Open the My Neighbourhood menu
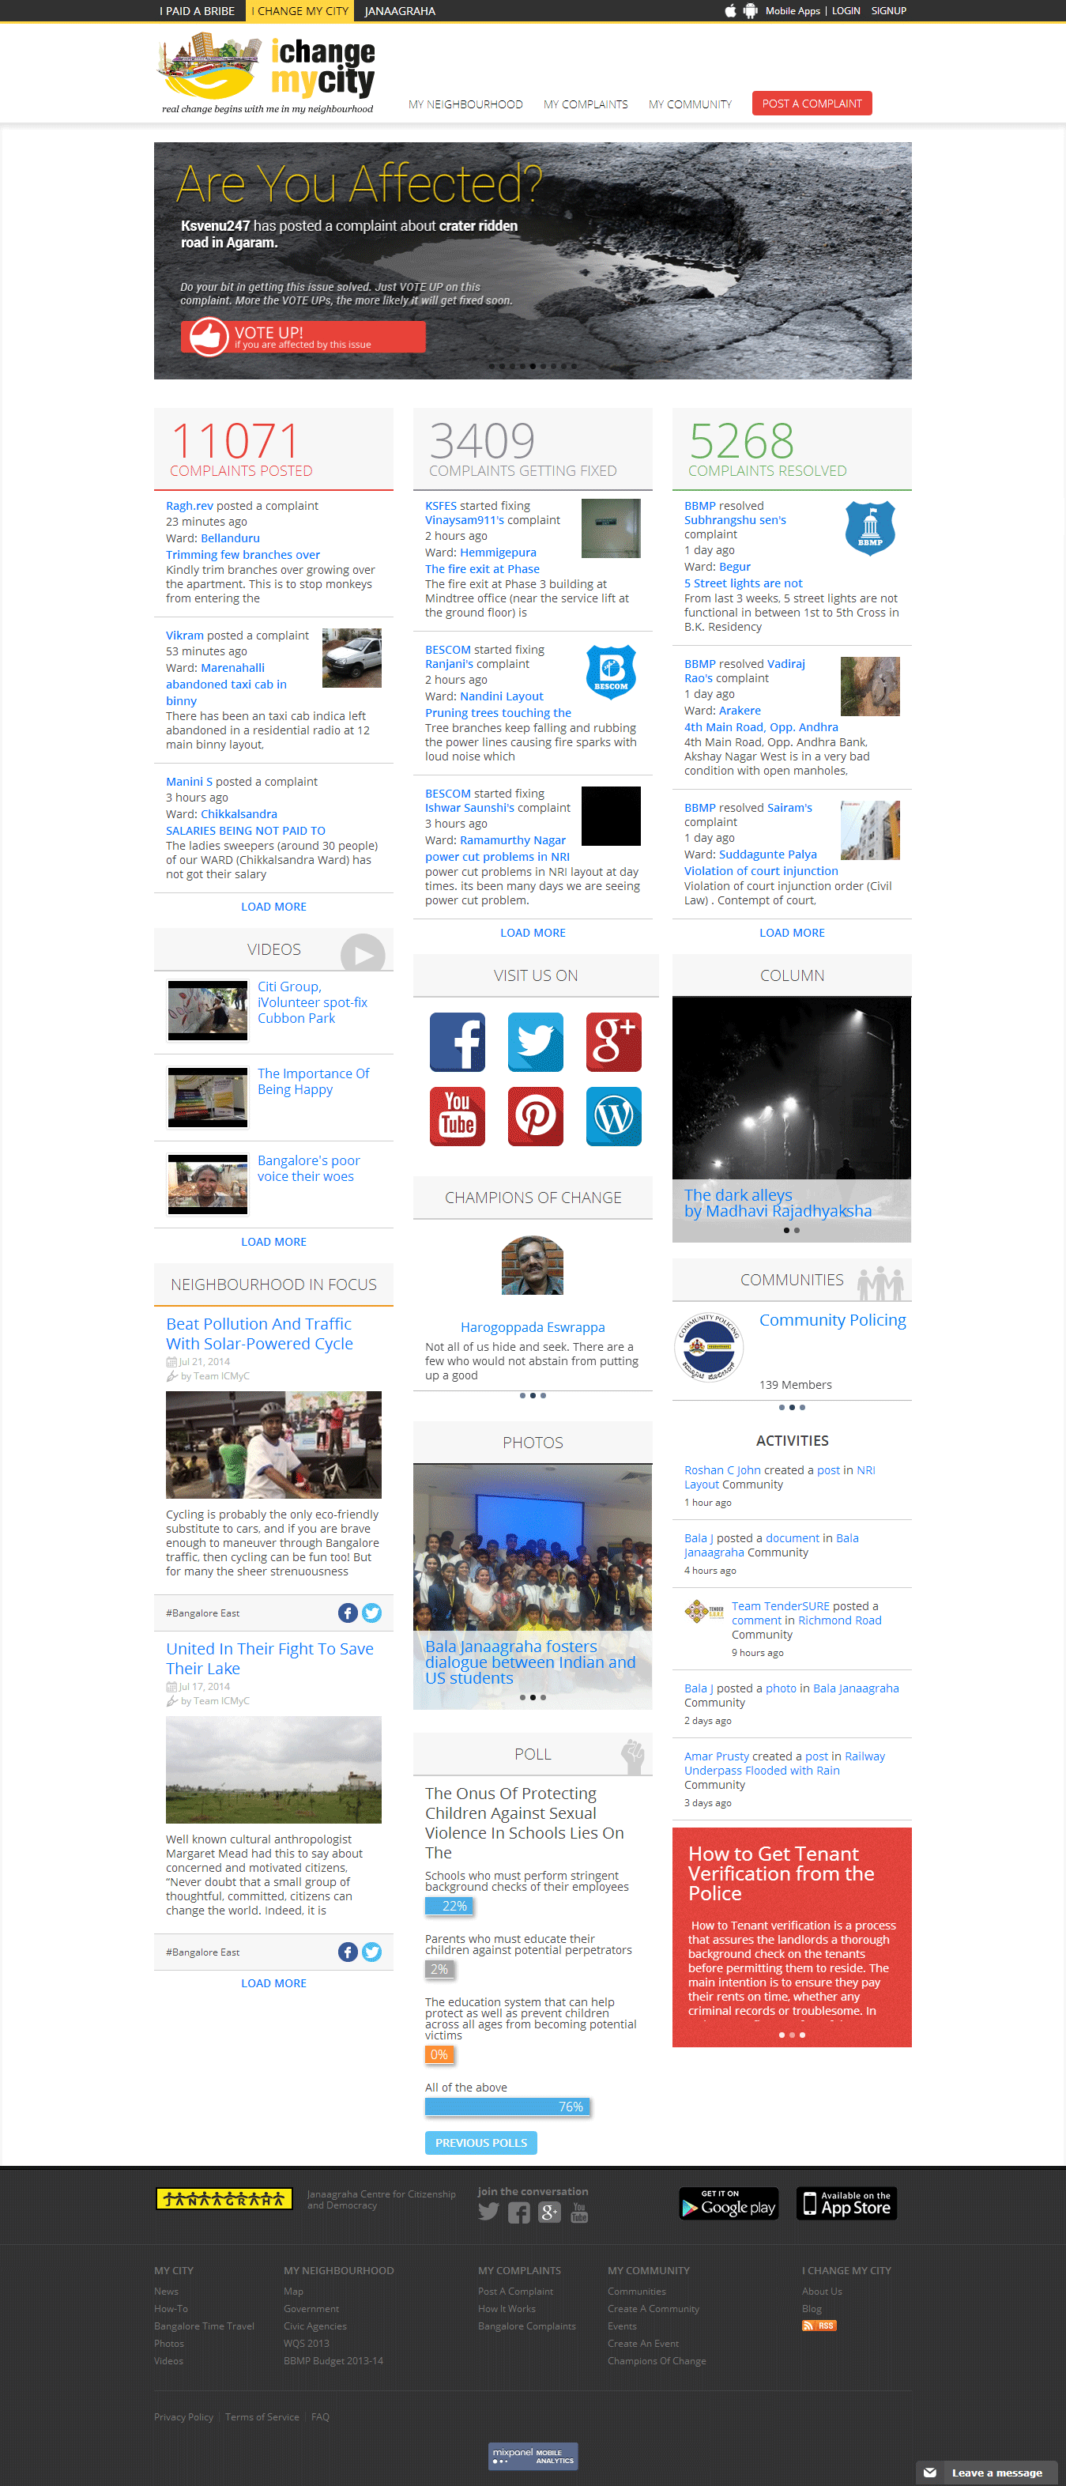The height and width of the screenshot is (2486, 1066). [465, 104]
